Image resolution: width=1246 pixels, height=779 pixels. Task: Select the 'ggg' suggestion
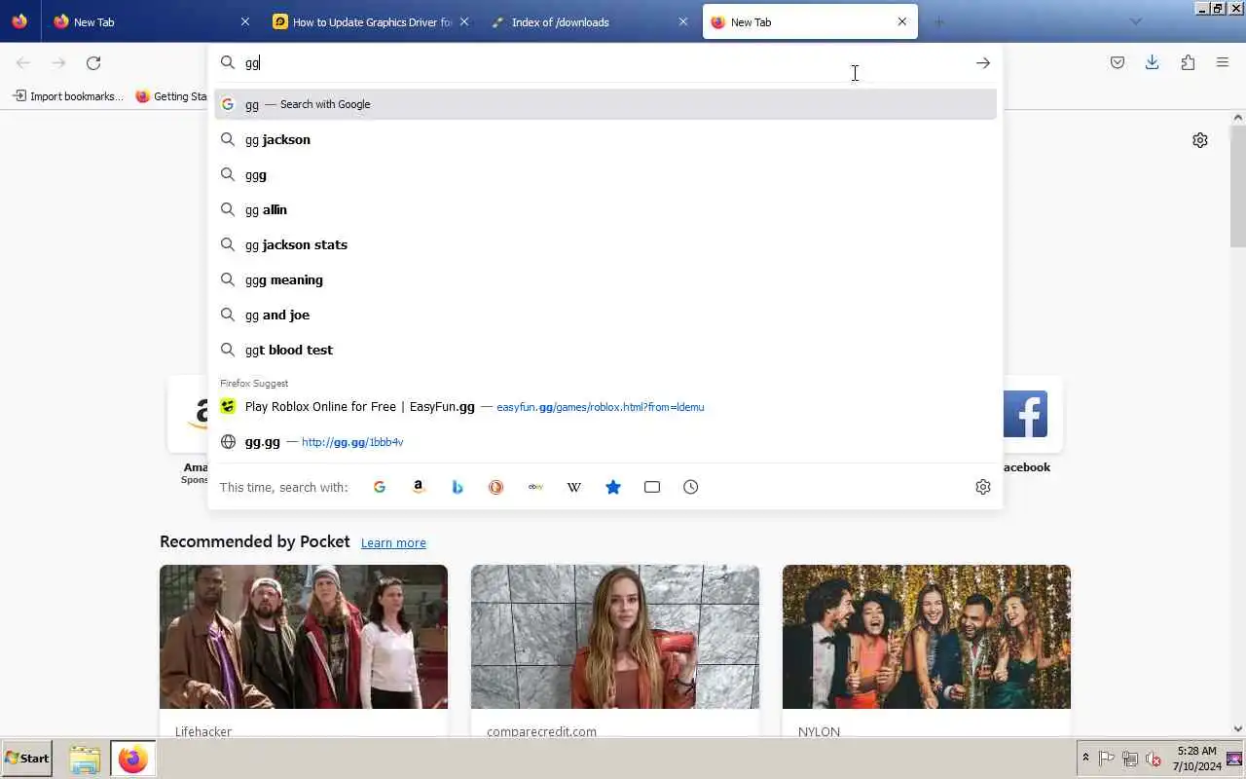605,174
